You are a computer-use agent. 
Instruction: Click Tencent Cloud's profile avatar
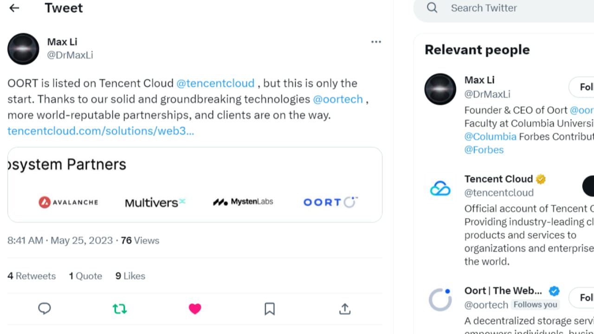440,188
